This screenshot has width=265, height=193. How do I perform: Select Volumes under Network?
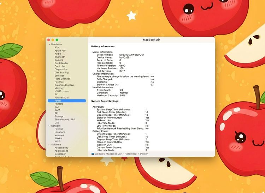pos(59,135)
